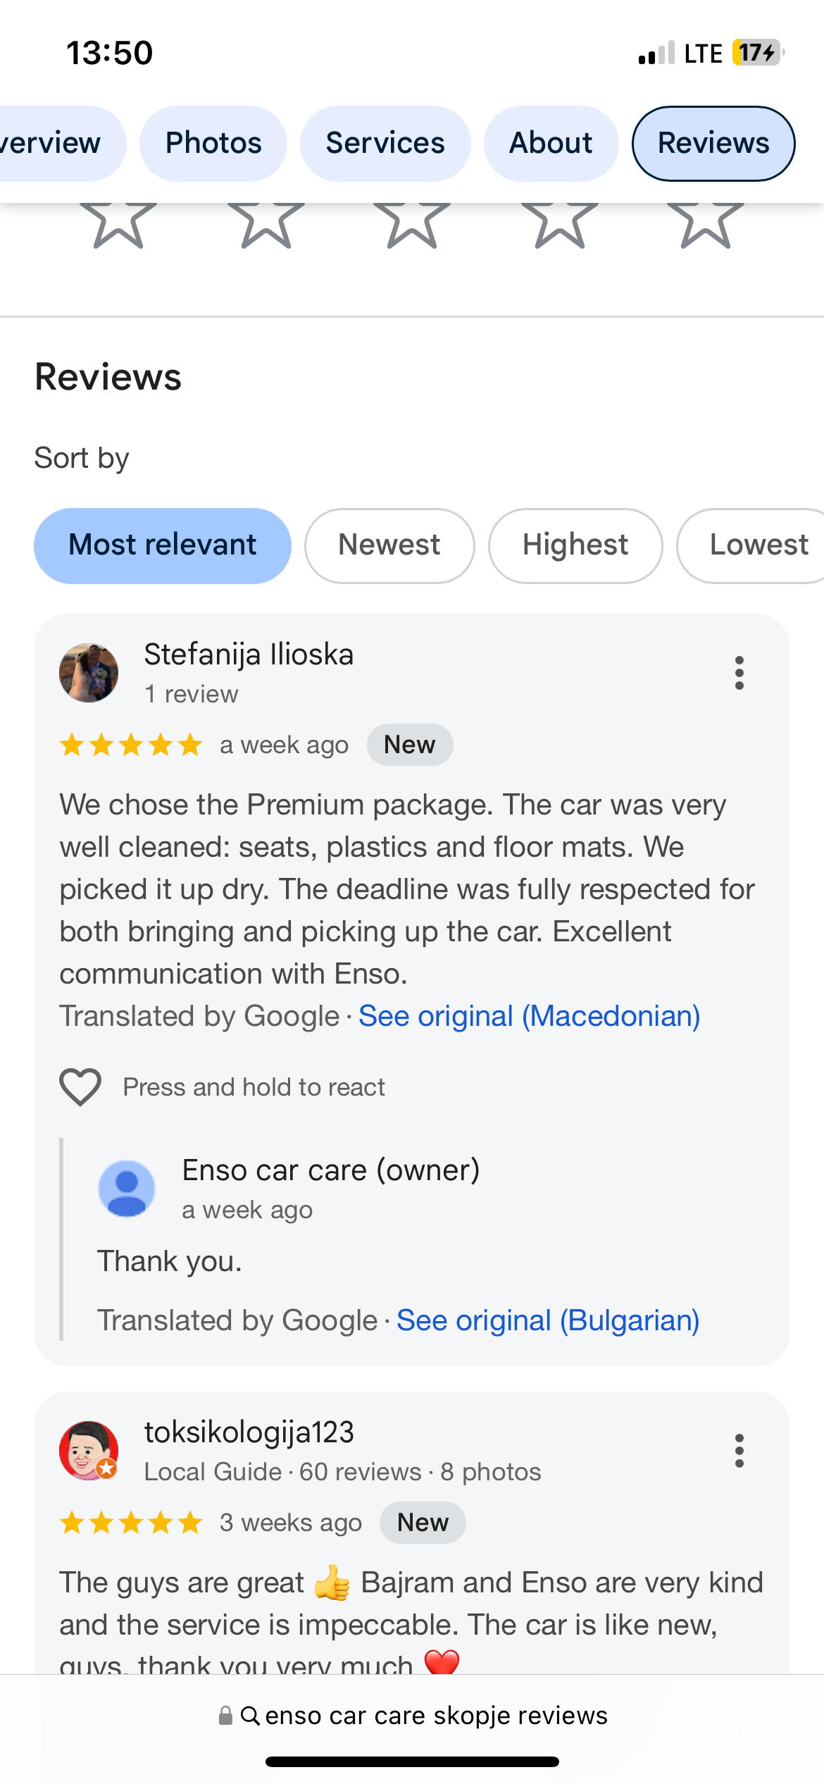The image size is (824, 1784).
Task: See original Bulgarian owner reply
Action: pyautogui.click(x=547, y=1320)
